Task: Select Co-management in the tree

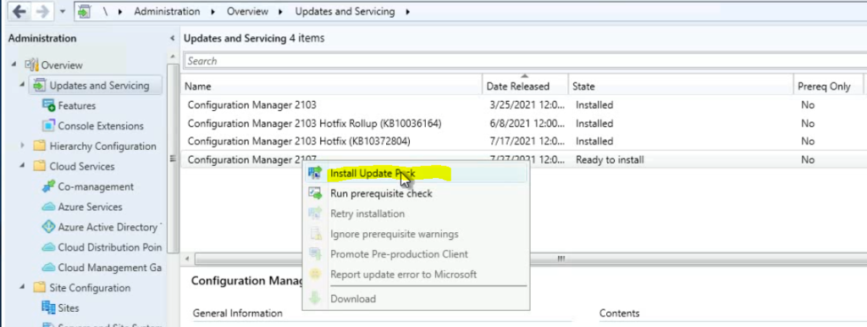Action: coord(96,187)
